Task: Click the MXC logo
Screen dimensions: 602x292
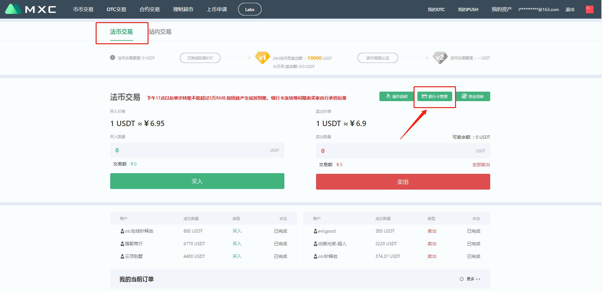Action: [x=31, y=9]
